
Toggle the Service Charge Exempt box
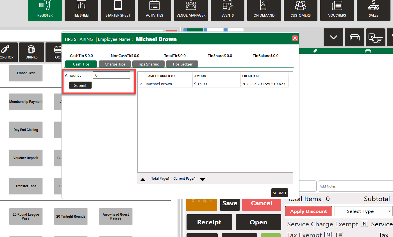[365, 224]
